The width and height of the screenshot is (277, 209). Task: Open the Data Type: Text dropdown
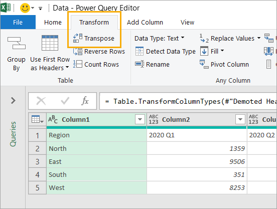point(160,38)
